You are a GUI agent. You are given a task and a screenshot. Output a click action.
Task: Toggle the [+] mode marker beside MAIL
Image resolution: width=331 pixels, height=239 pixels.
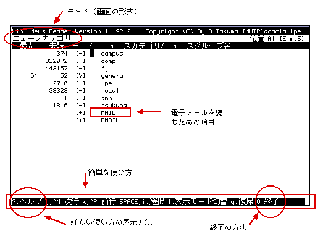tap(80, 113)
